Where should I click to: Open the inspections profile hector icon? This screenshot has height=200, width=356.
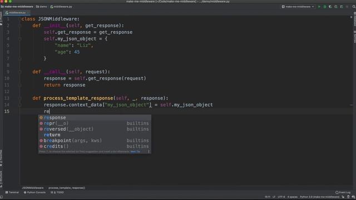click(348, 197)
